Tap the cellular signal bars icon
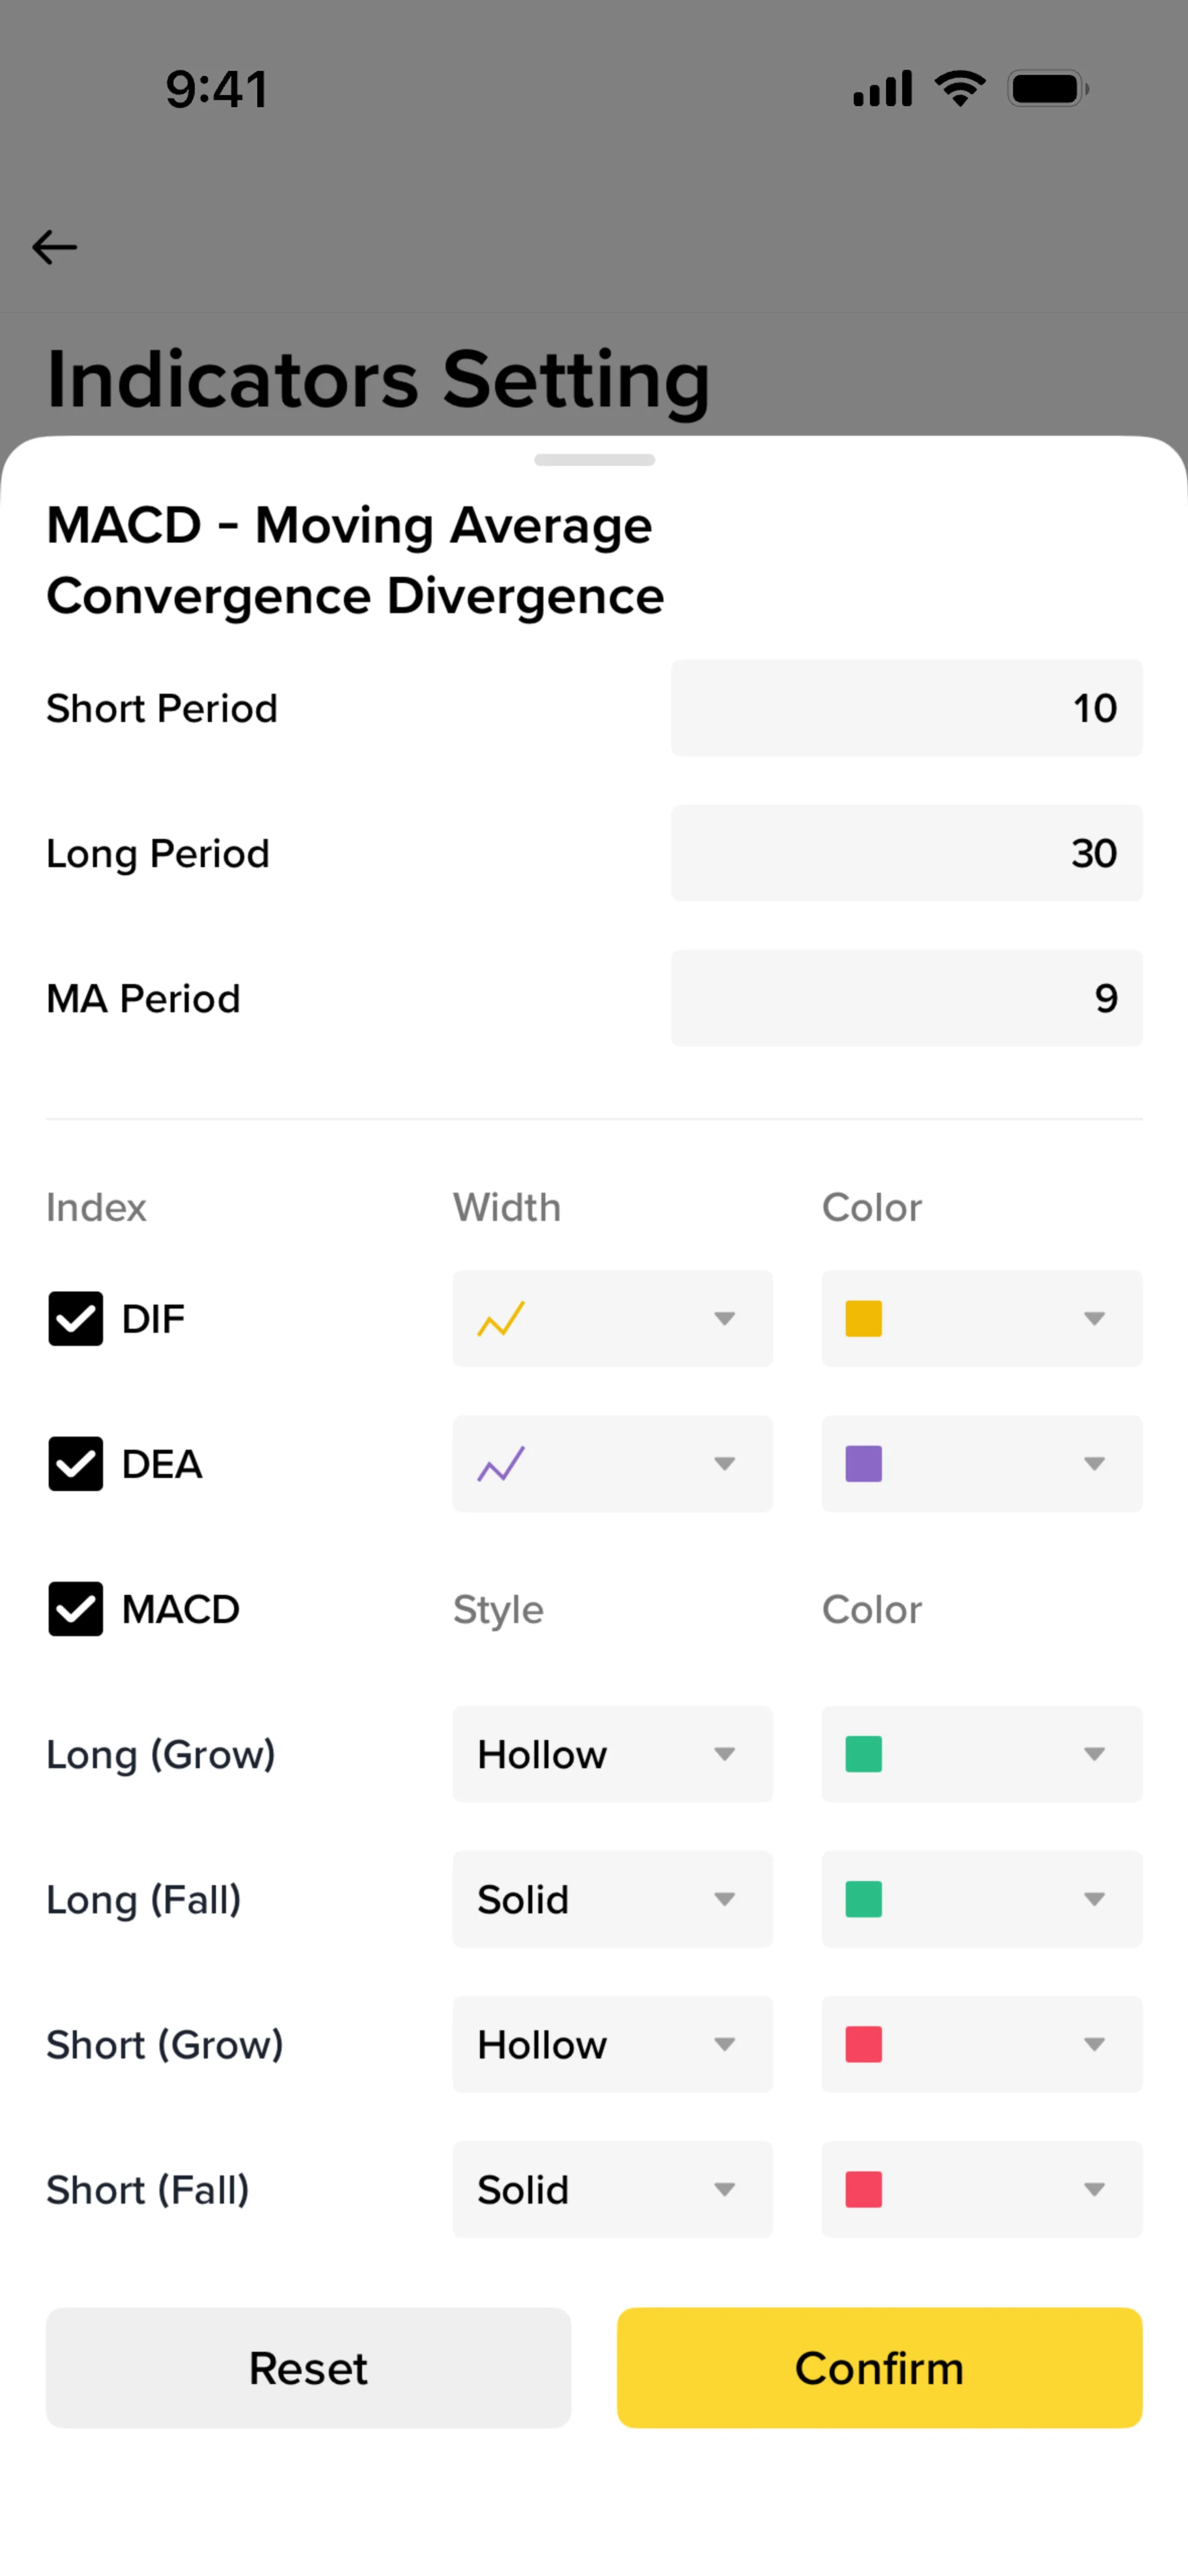The image size is (1188, 2576). pos(882,89)
